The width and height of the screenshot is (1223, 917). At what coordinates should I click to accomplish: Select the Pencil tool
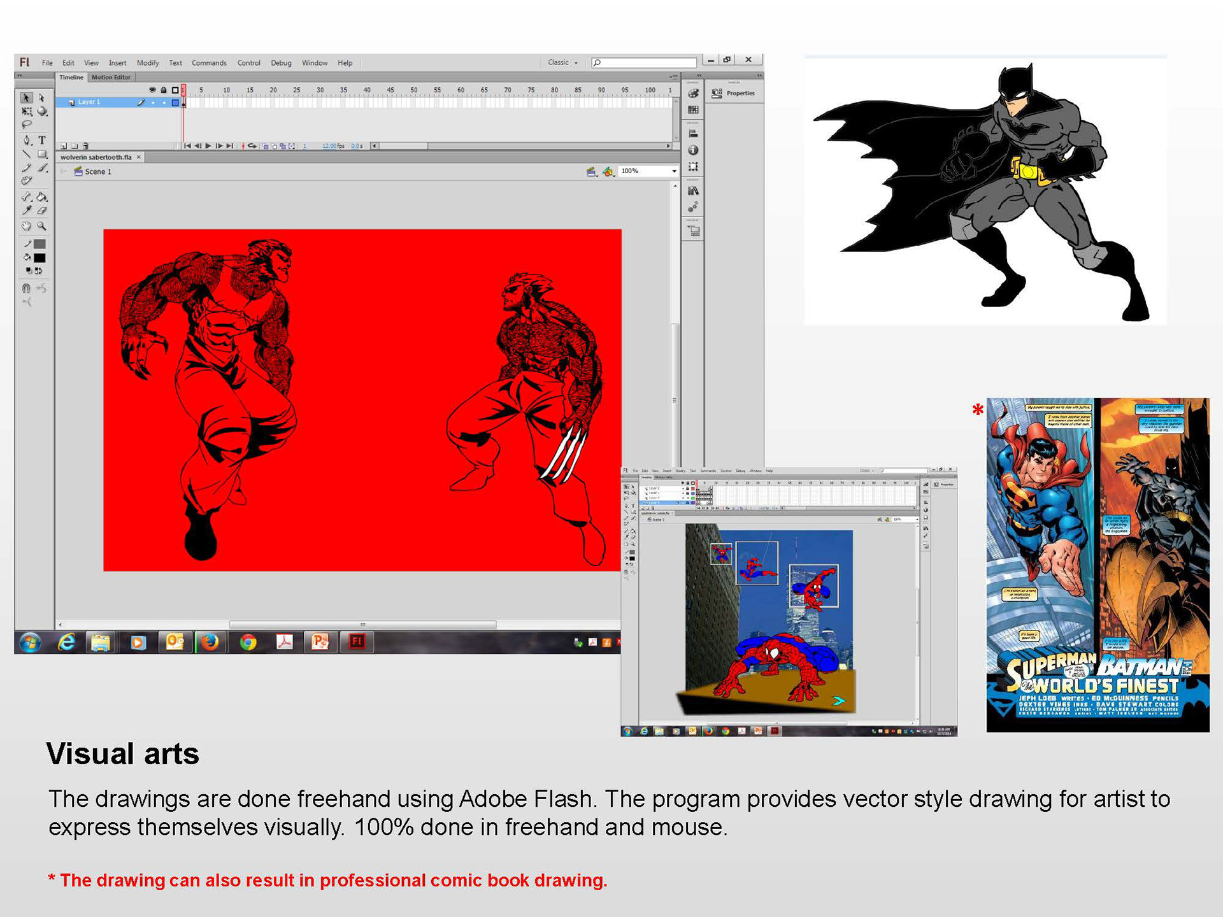coord(26,167)
